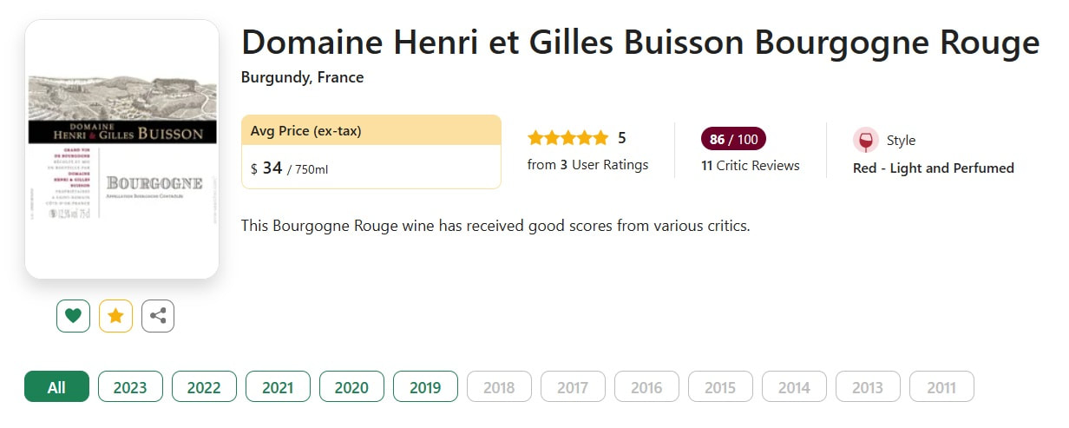Click the red wine glass style icon
This screenshot has height=428, width=1069.
point(865,140)
